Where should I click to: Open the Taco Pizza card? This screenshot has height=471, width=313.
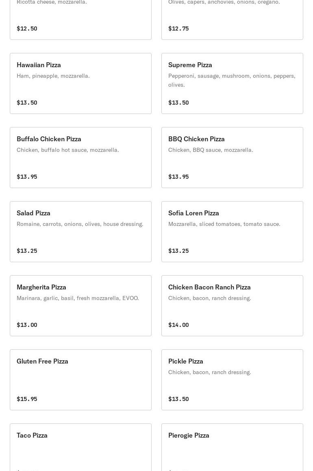point(80,447)
